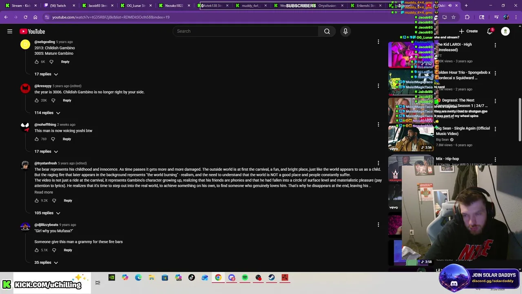Switch to the Nezuko1822 browser tab
The width and height of the screenshot is (522, 294).
pos(175,6)
